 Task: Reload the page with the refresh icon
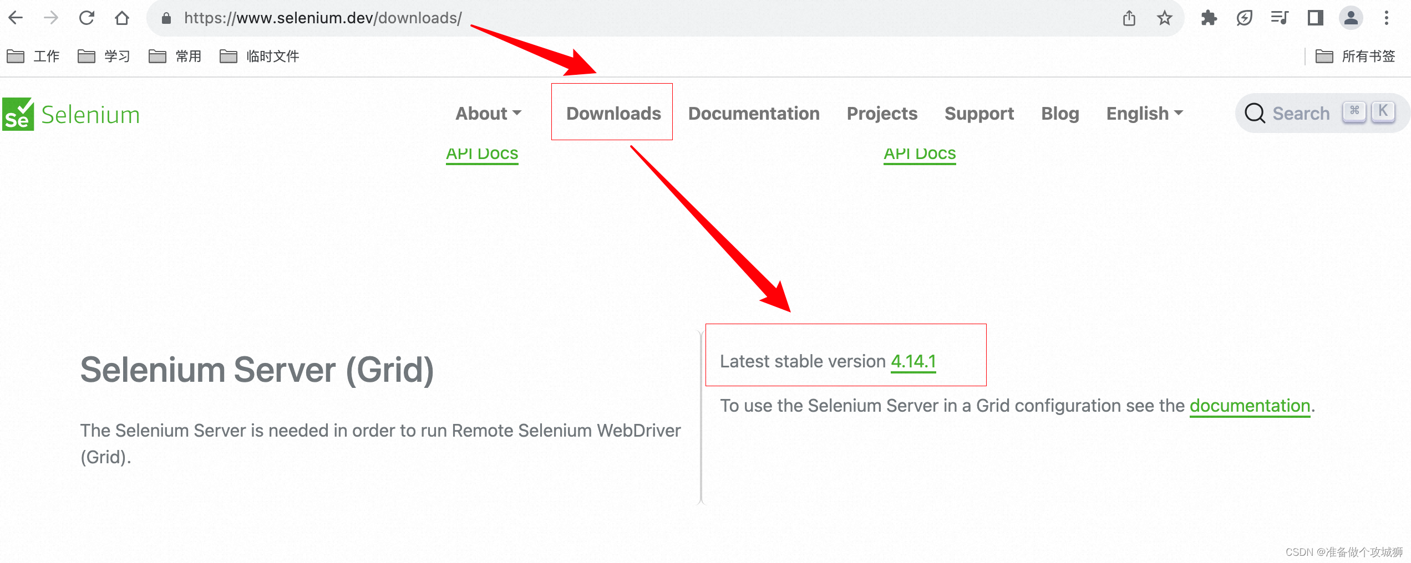pos(87,18)
